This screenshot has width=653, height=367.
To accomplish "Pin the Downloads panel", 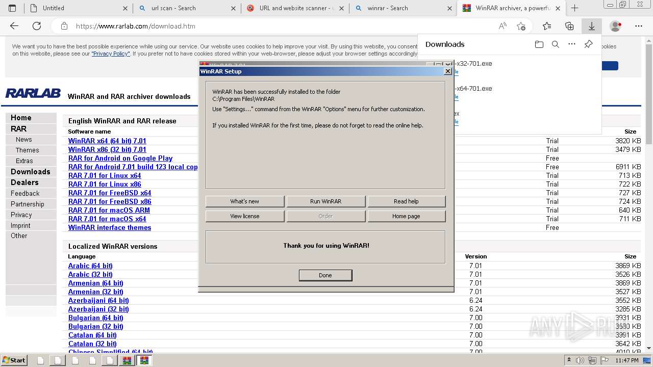I will point(588,44).
